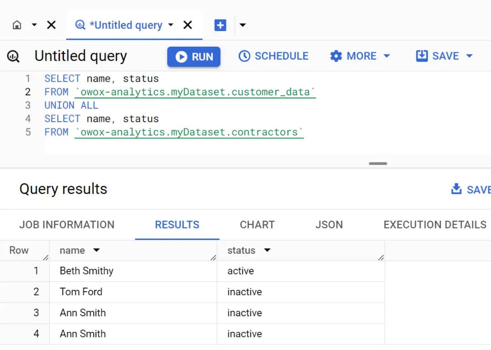This screenshot has height=350, width=491.
Task: Click inactive status in Tom Ford row
Action: 301,292
